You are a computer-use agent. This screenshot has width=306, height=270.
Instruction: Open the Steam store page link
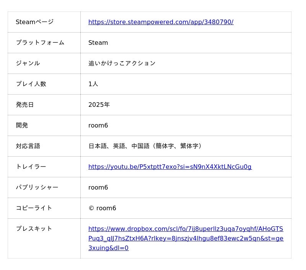[161, 22]
